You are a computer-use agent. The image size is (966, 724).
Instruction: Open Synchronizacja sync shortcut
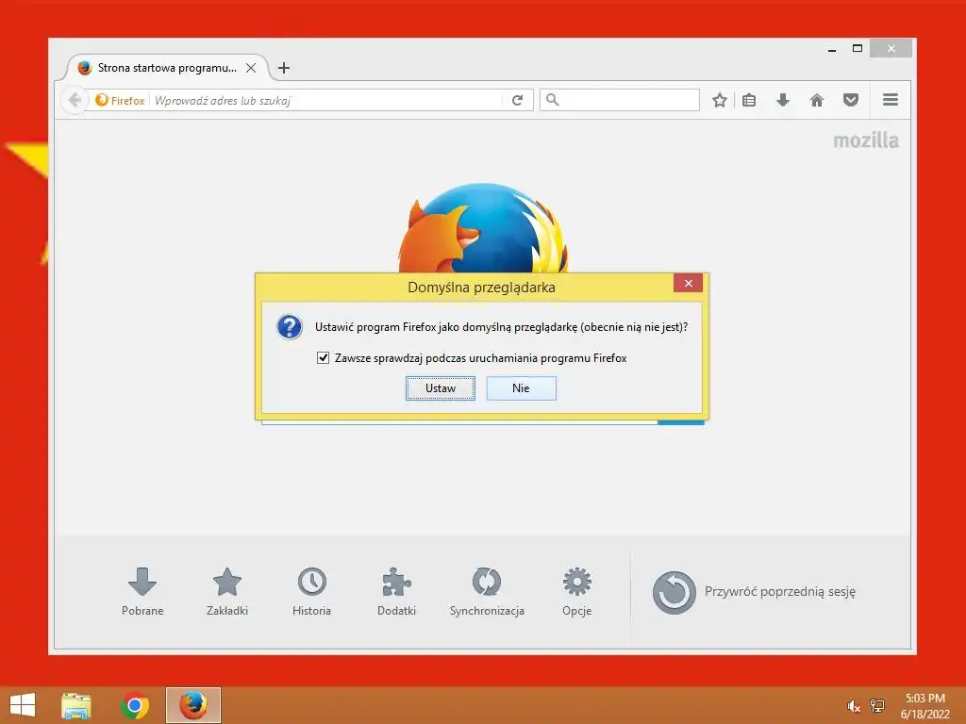click(x=487, y=591)
